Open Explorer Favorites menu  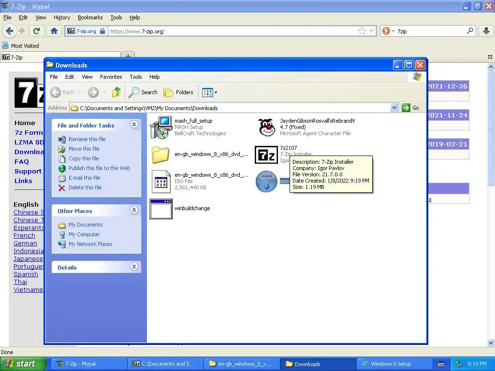click(x=111, y=77)
